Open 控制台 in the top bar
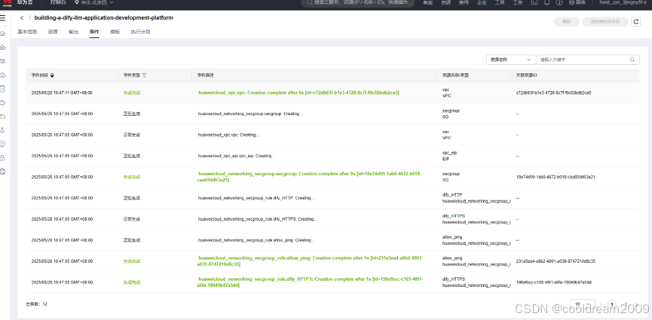The height and width of the screenshot is (320, 652). point(58,2)
